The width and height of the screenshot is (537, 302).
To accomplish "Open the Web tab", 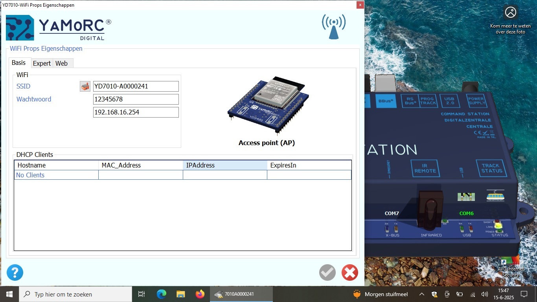I will click(x=61, y=63).
